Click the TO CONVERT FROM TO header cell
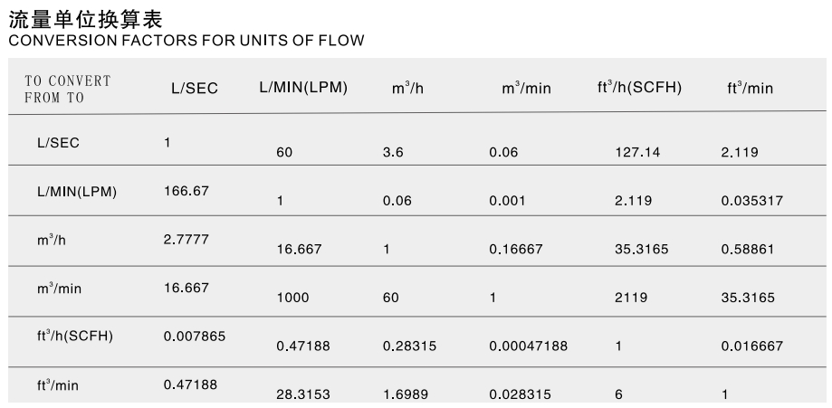 coord(67,90)
